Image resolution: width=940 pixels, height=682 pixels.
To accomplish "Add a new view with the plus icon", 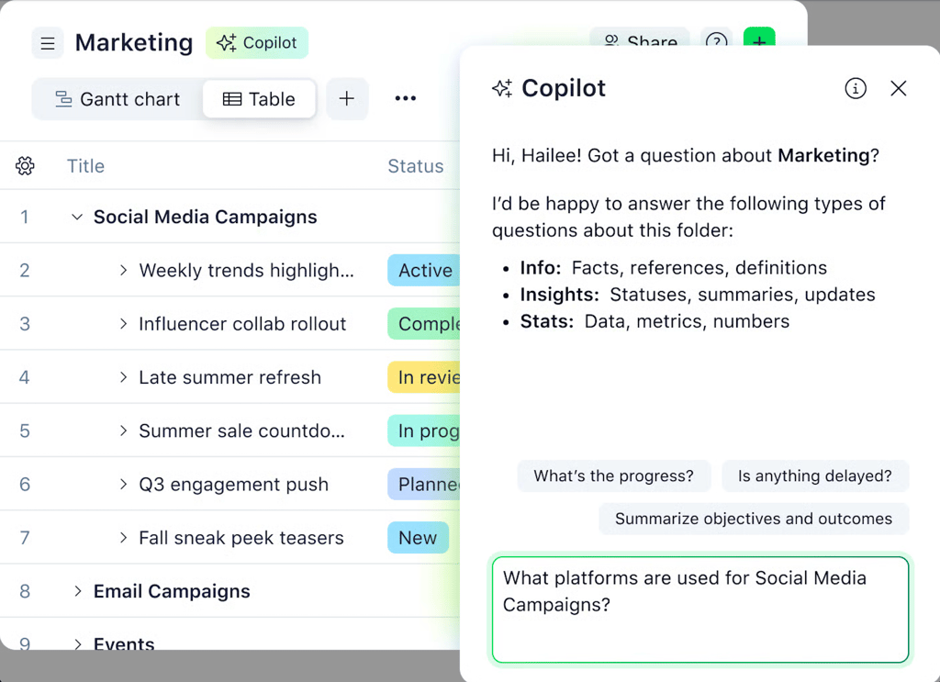I will pyautogui.click(x=347, y=98).
